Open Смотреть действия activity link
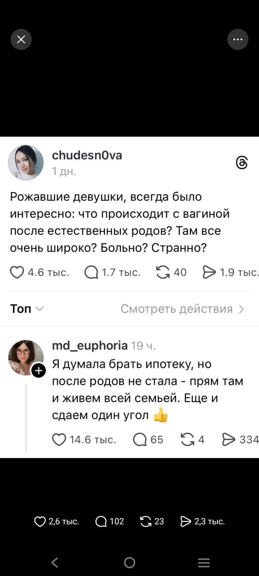 (182, 309)
